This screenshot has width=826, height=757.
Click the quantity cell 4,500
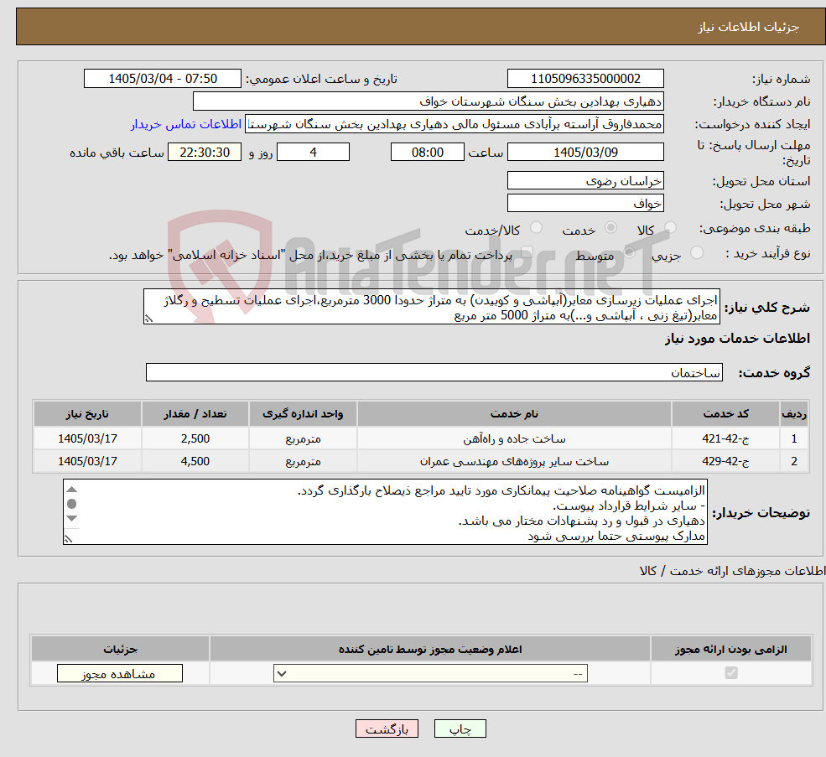pyautogui.click(x=195, y=461)
